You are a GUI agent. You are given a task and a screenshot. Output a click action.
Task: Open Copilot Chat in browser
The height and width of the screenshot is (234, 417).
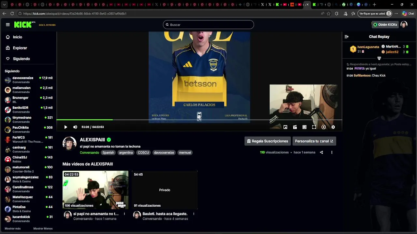click(408, 14)
